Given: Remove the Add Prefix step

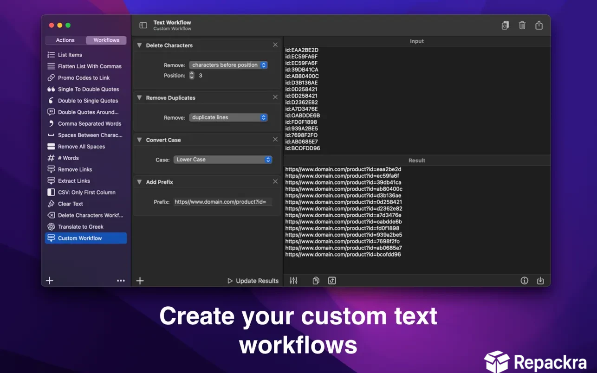Looking at the screenshot, I should tap(275, 182).
